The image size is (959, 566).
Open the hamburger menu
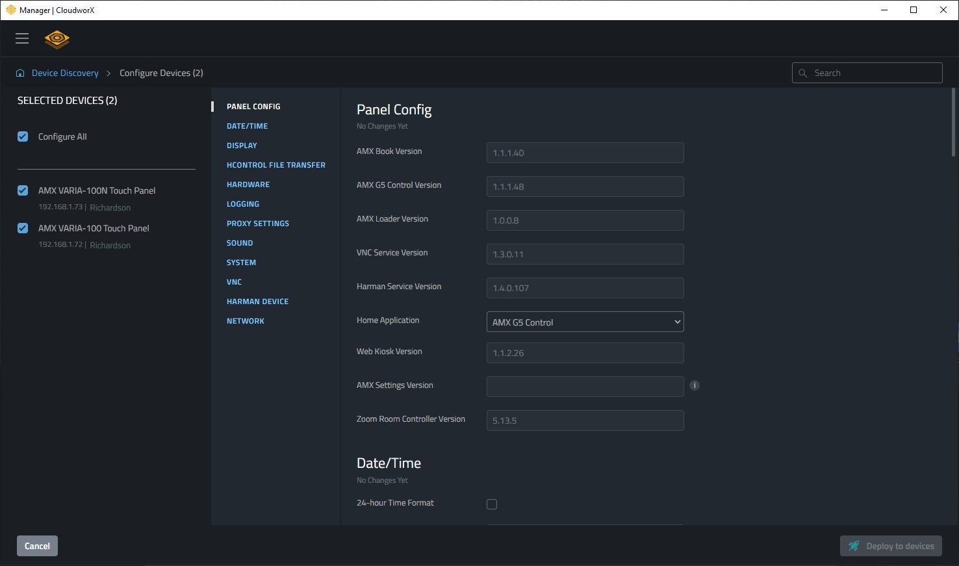pos(22,38)
